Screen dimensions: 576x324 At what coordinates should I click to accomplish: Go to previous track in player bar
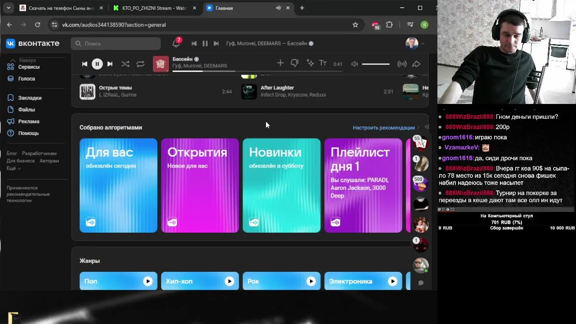pyautogui.click(x=85, y=64)
